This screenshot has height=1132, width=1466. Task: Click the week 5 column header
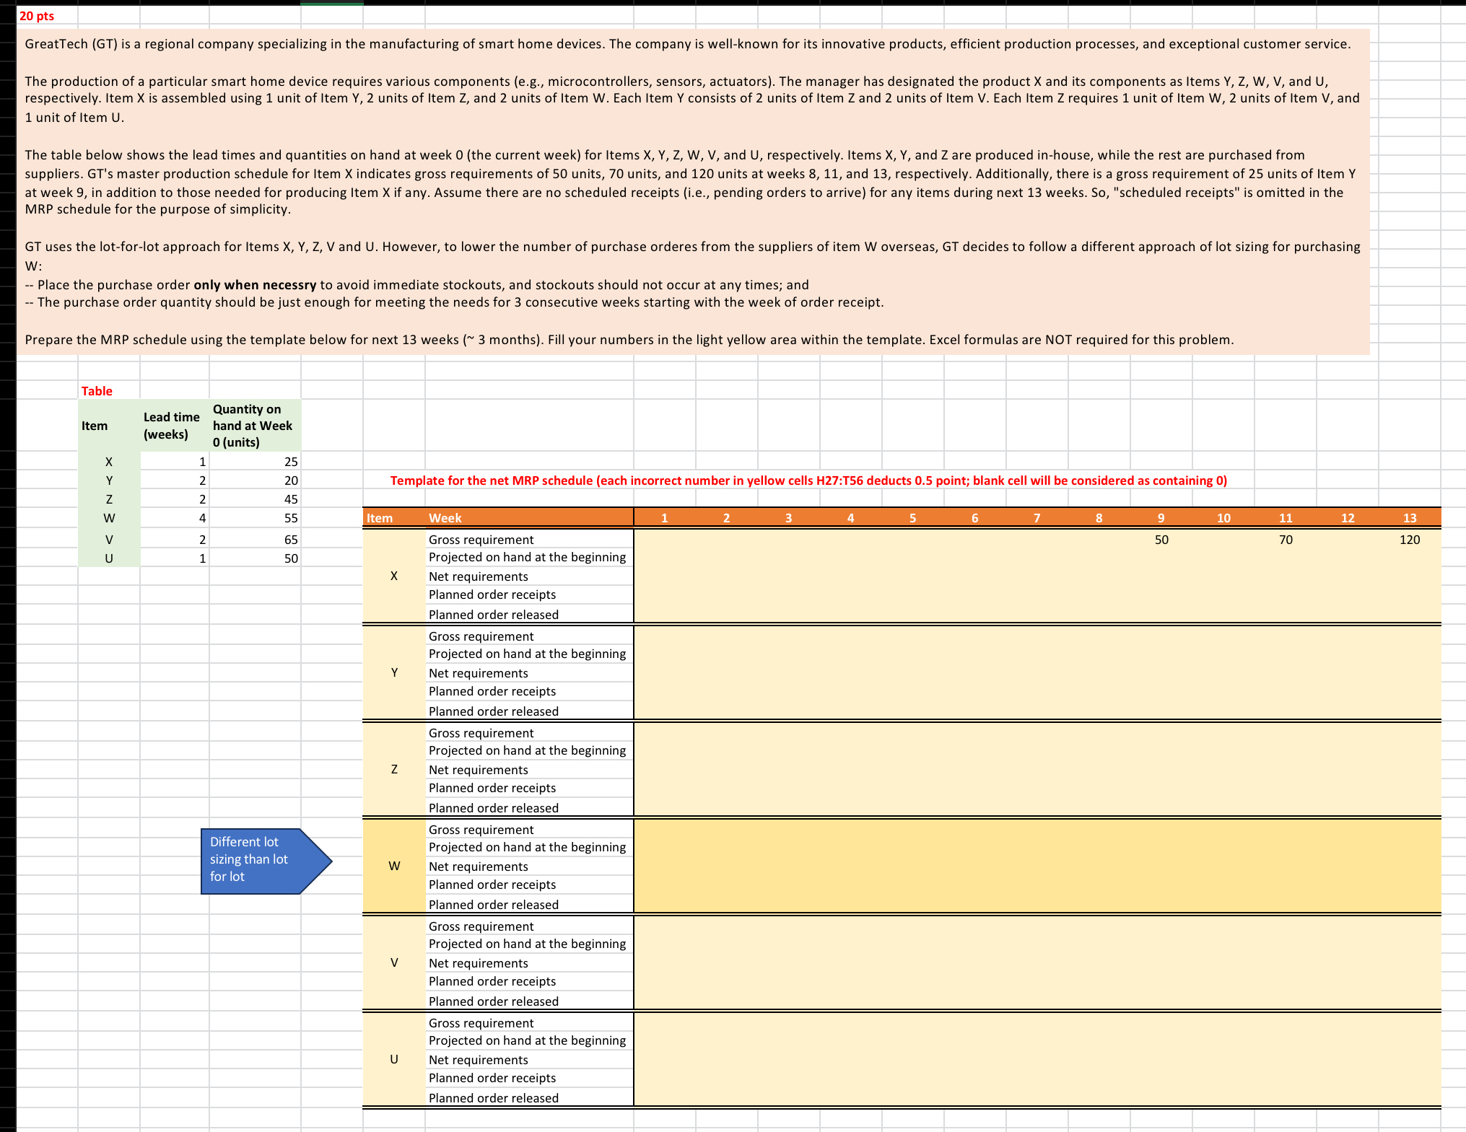(x=912, y=517)
